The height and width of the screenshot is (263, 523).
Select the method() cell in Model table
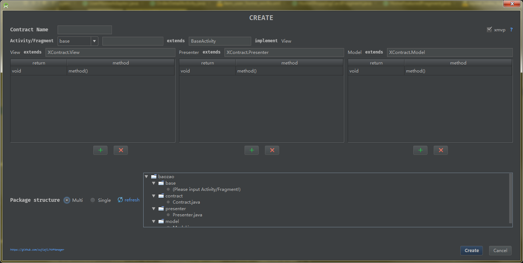pyautogui.click(x=458, y=71)
